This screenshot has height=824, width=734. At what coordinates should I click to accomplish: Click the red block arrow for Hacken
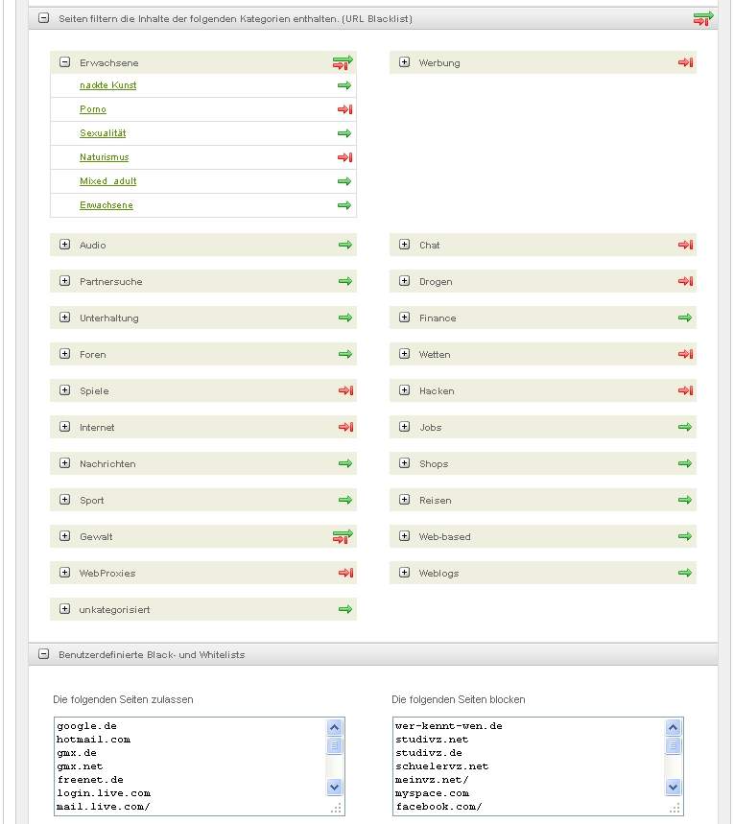pos(685,390)
